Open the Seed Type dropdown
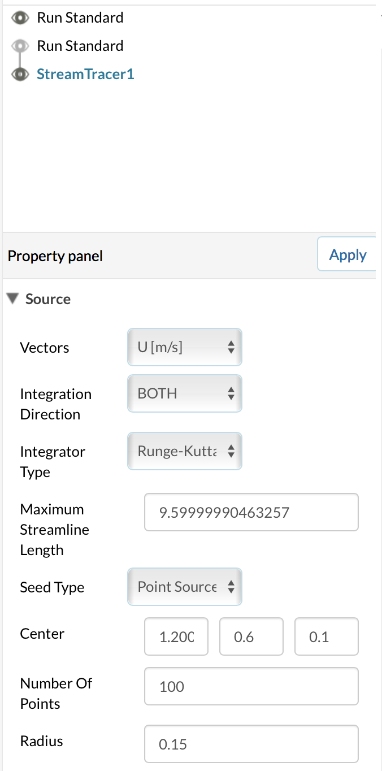The height and width of the screenshot is (771, 382). pyautogui.click(x=185, y=587)
